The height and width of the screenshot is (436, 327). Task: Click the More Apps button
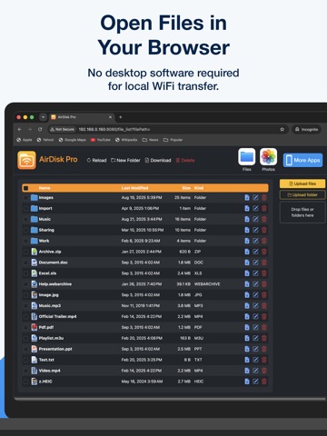(302, 160)
